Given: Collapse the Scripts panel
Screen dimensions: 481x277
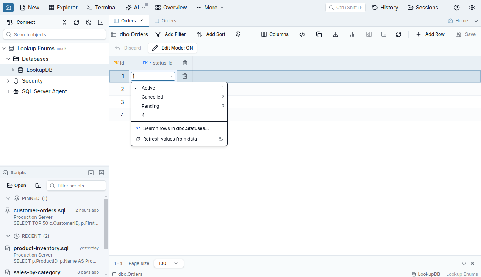Looking at the screenshot, I should pos(102,173).
